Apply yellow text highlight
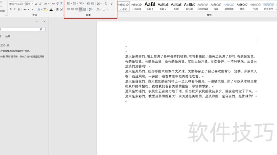This screenshot has width=277, height=155. (x=45, y=9)
